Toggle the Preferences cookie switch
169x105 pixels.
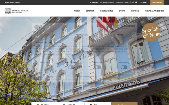click(71, 67)
